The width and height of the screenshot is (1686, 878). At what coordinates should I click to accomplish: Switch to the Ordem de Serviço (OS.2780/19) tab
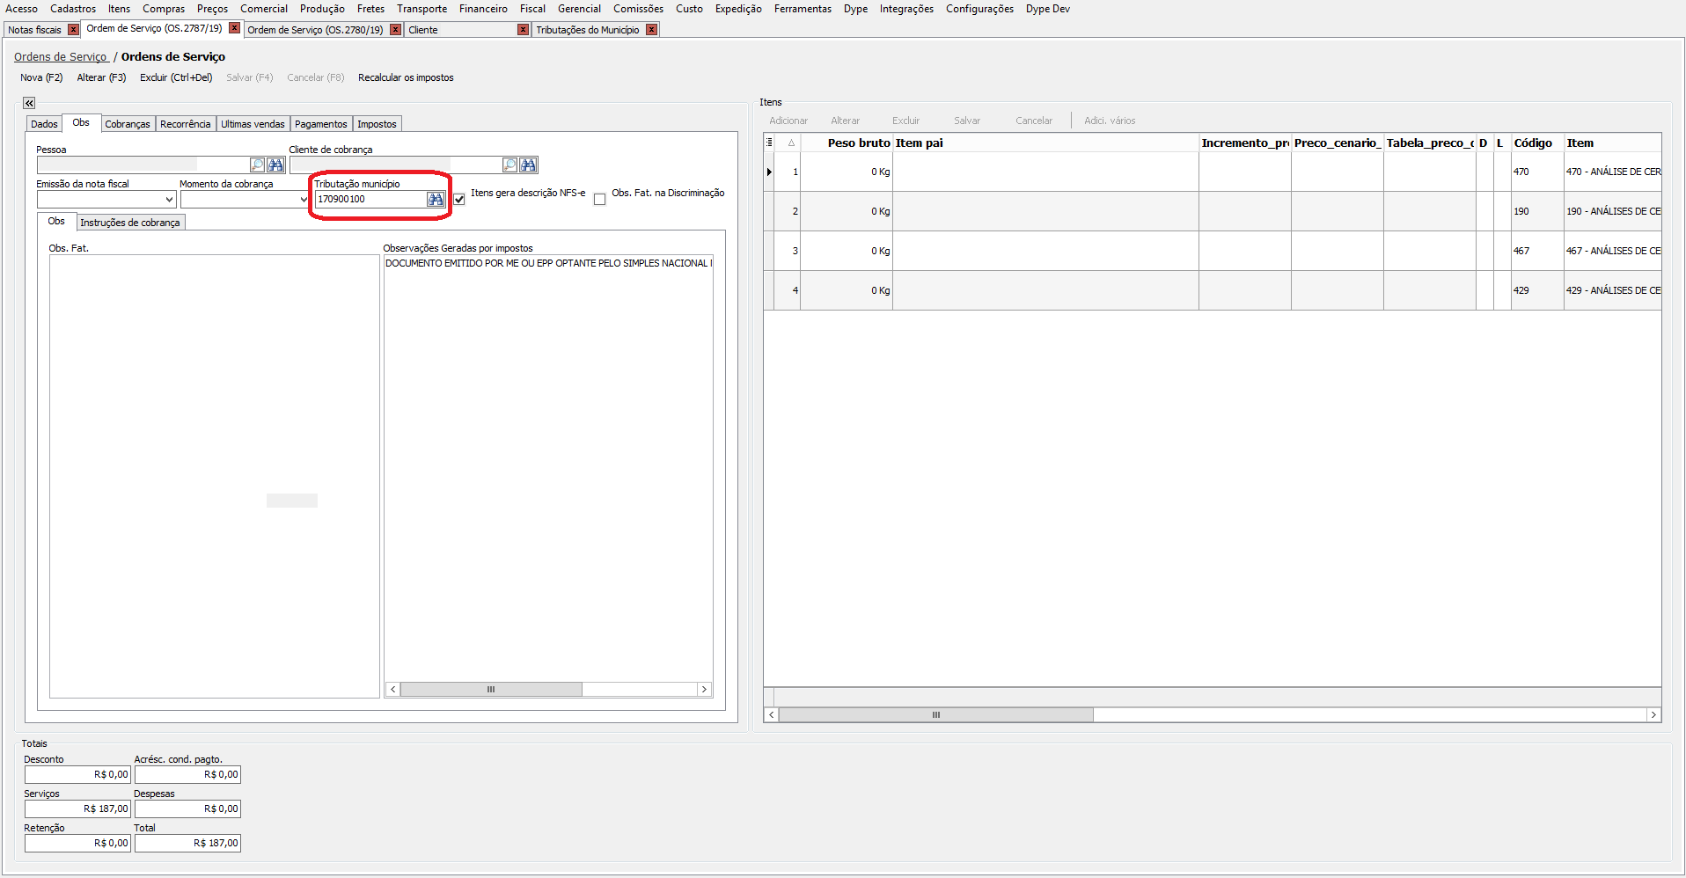pos(315,30)
